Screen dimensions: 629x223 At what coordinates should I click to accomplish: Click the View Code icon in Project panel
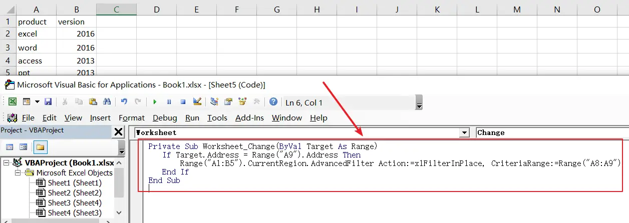[9, 147]
